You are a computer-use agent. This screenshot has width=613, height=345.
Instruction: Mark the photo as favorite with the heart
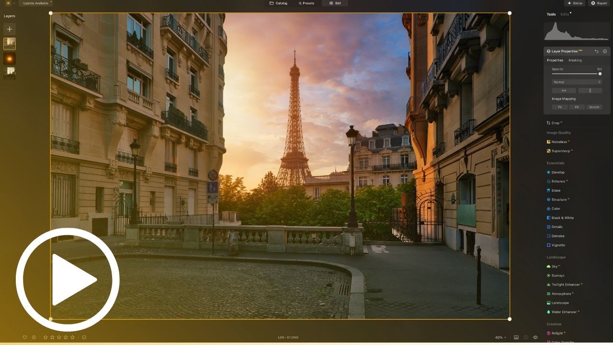tap(25, 337)
